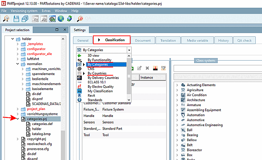This screenshot has height=160, width=262.
Task: Switch to the General tab
Action: (83, 40)
